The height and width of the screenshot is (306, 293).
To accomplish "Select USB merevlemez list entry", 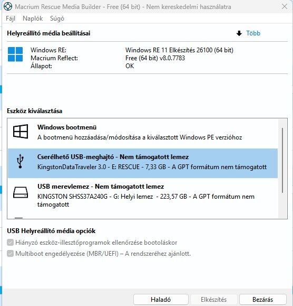I will [x=143, y=196].
